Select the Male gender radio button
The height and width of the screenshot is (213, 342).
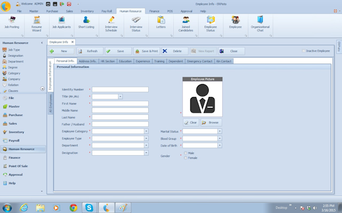pos(186,153)
